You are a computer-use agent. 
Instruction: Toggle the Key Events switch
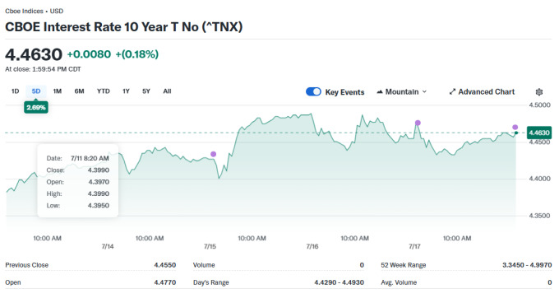click(x=313, y=91)
